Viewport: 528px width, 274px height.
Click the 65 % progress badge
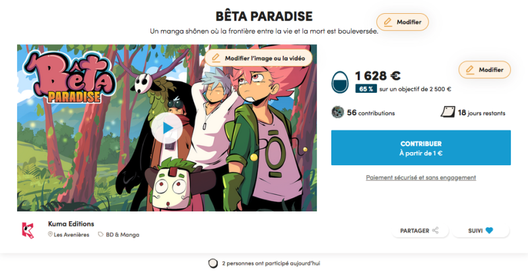point(366,89)
